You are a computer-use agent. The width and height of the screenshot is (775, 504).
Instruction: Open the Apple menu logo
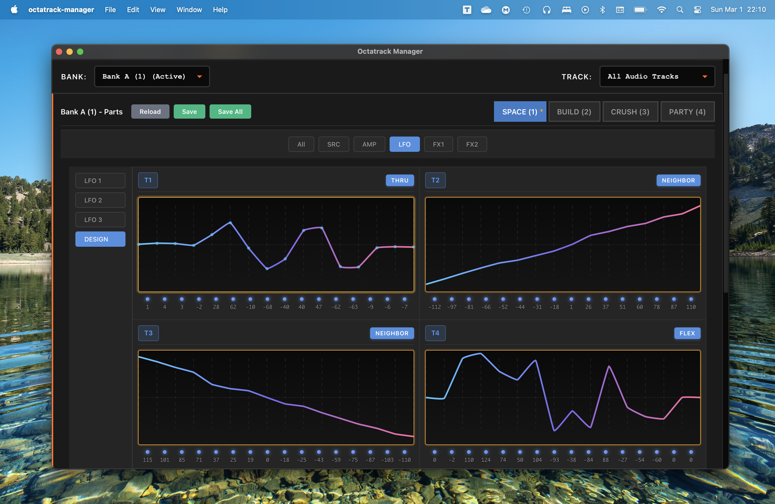tap(14, 10)
